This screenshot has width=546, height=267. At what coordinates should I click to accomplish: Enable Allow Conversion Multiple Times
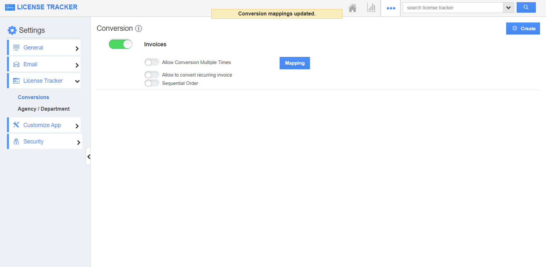pyautogui.click(x=151, y=62)
